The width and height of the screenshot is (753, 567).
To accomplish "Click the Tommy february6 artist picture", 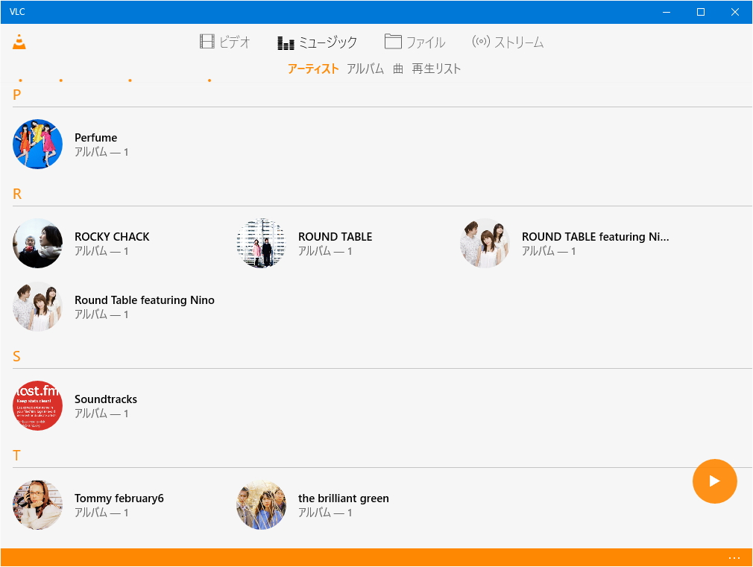I will pos(37,505).
